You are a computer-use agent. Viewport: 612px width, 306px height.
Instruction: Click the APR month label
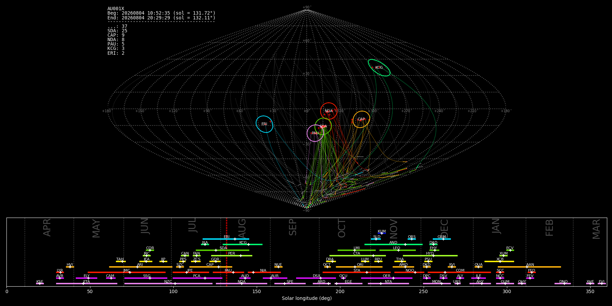pyautogui.click(x=47, y=227)
